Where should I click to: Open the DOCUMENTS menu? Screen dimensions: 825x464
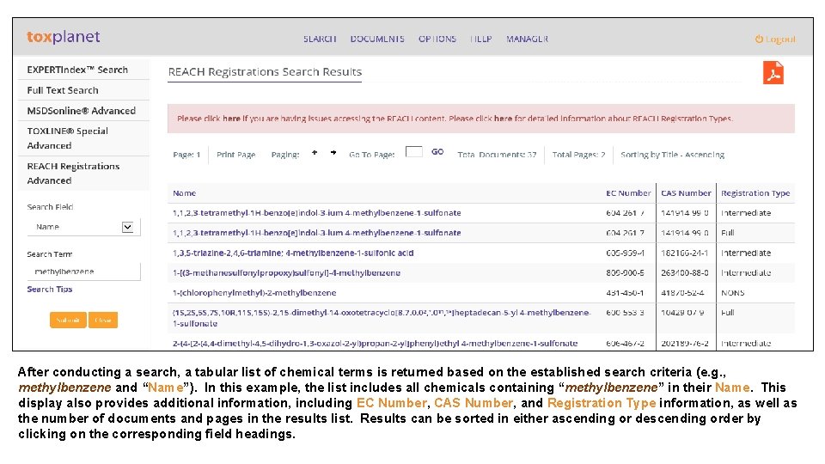click(x=377, y=39)
